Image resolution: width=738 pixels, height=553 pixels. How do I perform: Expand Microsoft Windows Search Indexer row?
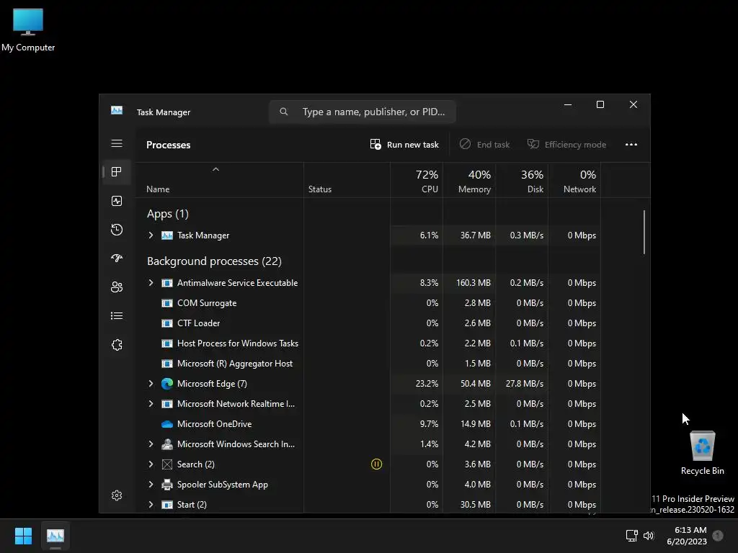151,444
